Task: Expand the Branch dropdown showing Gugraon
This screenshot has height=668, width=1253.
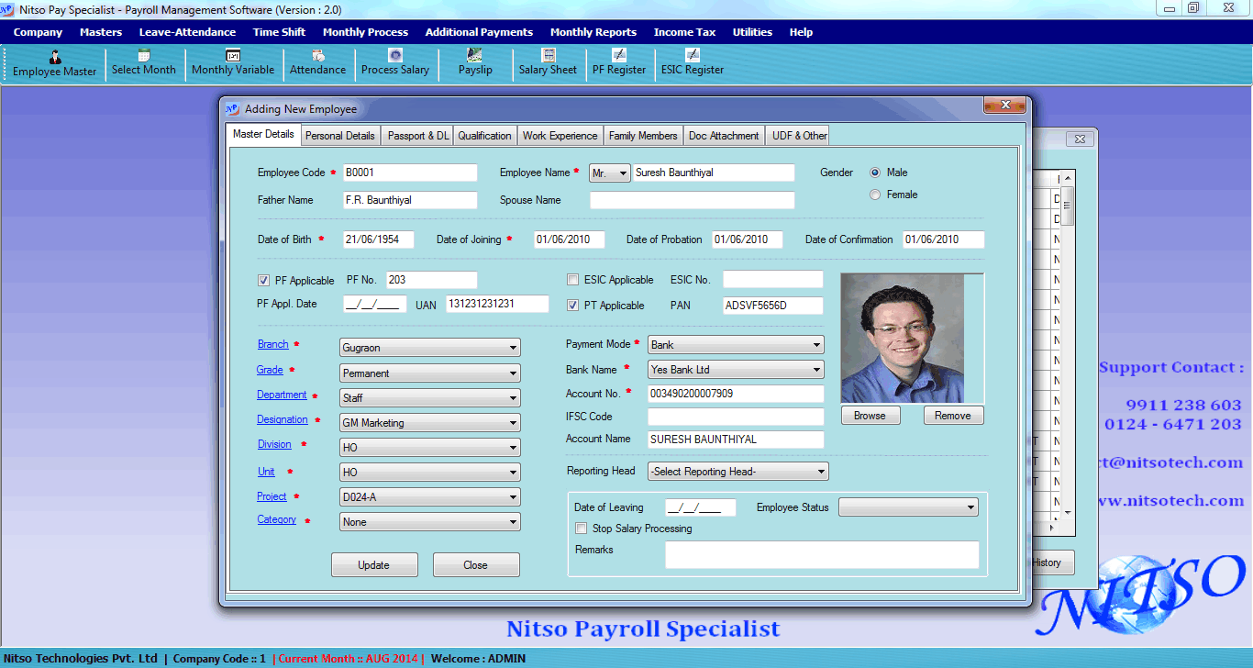Action: tap(429, 348)
